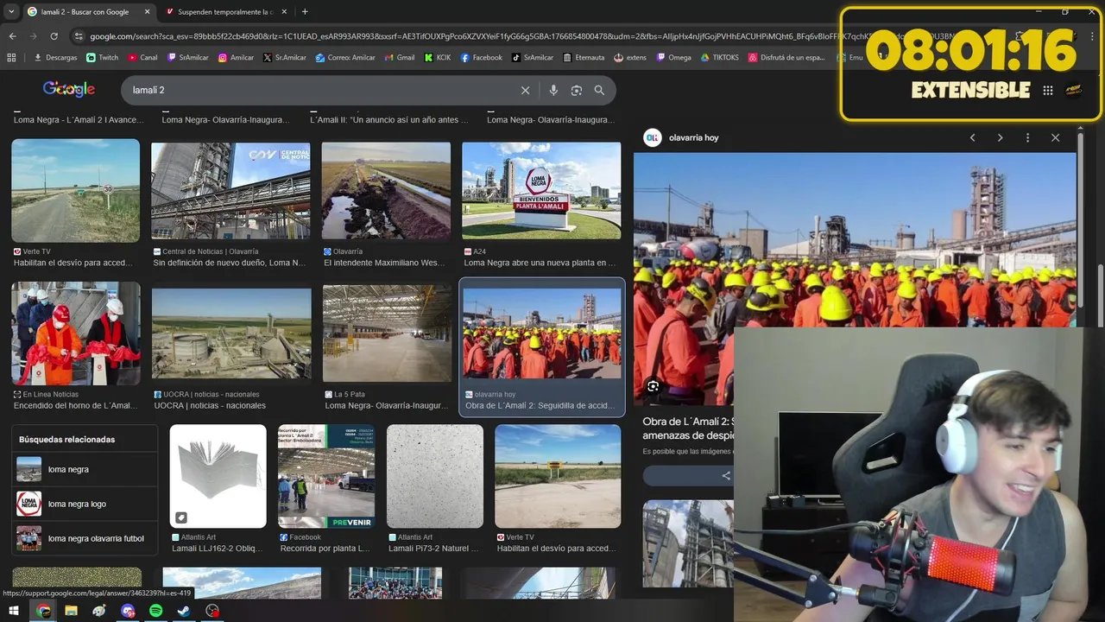The height and width of the screenshot is (622, 1105).
Task: Open the preview panel three-dot menu
Action: click(1027, 137)
